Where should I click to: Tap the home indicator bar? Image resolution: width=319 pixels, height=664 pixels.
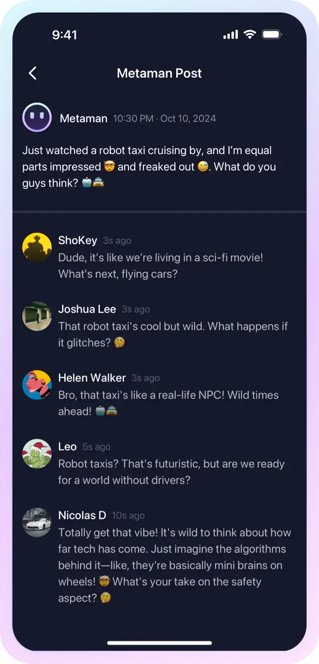(x=160, y=643)
